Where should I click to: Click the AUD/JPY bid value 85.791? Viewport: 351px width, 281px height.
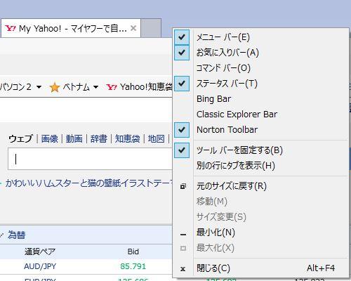pyautogui.click(x=133, y=266)
